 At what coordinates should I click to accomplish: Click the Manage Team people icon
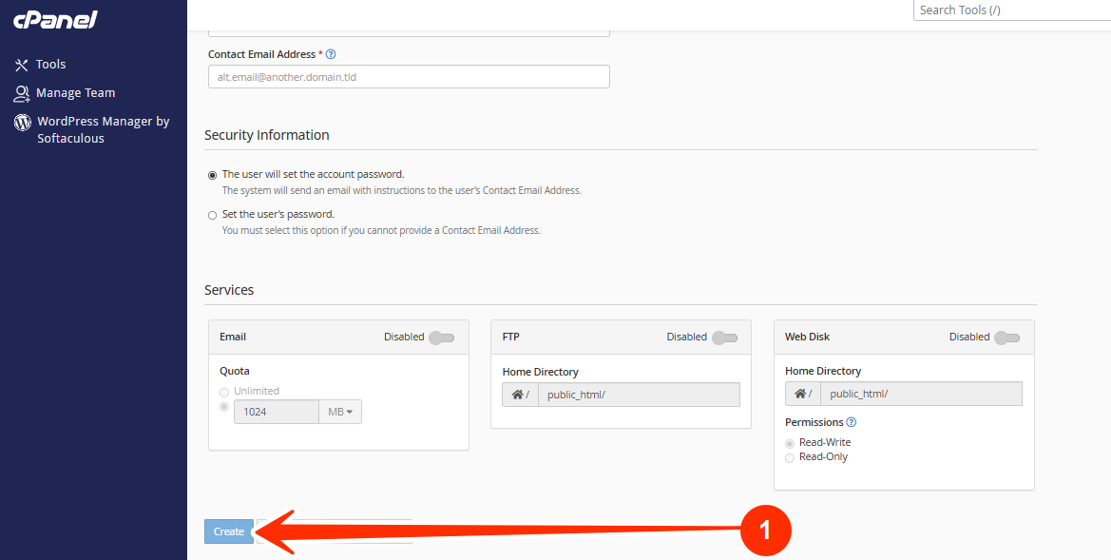(22, 93)
